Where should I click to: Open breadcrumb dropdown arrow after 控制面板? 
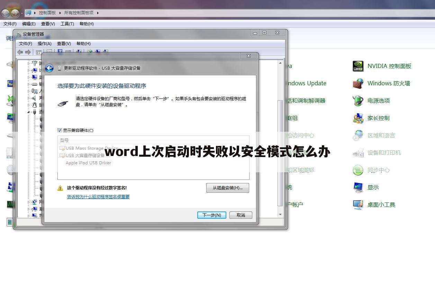click(x=60, y=13)
